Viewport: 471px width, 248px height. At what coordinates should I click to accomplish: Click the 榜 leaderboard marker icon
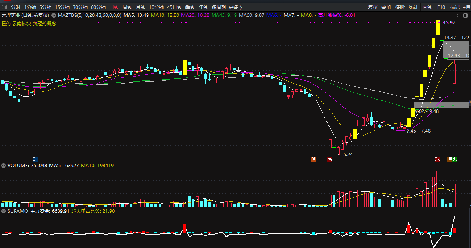(450, 159)
